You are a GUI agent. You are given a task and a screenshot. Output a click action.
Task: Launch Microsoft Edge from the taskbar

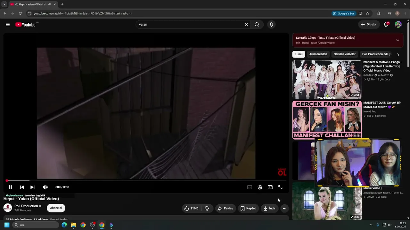click(64, 225)
